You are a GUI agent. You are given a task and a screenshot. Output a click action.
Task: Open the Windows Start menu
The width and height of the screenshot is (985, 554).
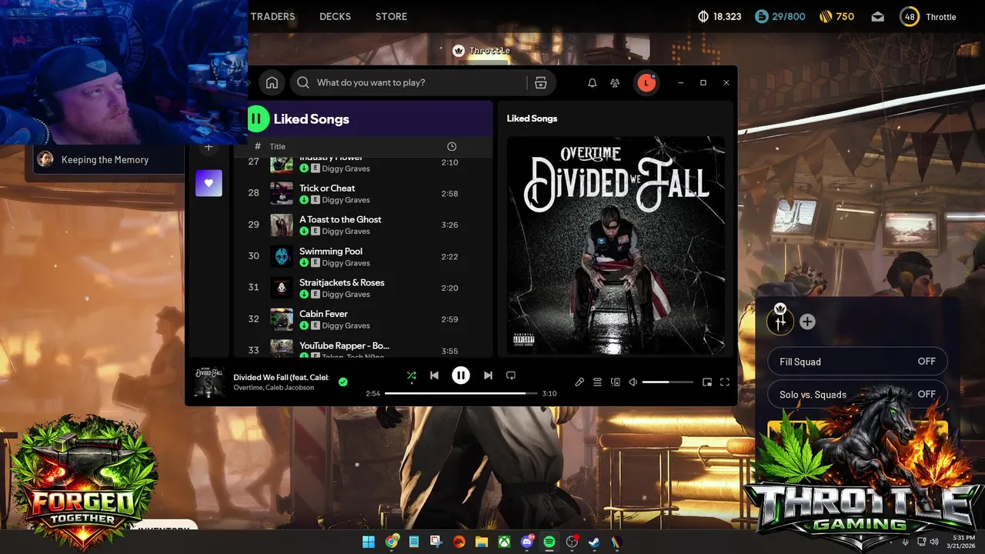click(369, 542)
